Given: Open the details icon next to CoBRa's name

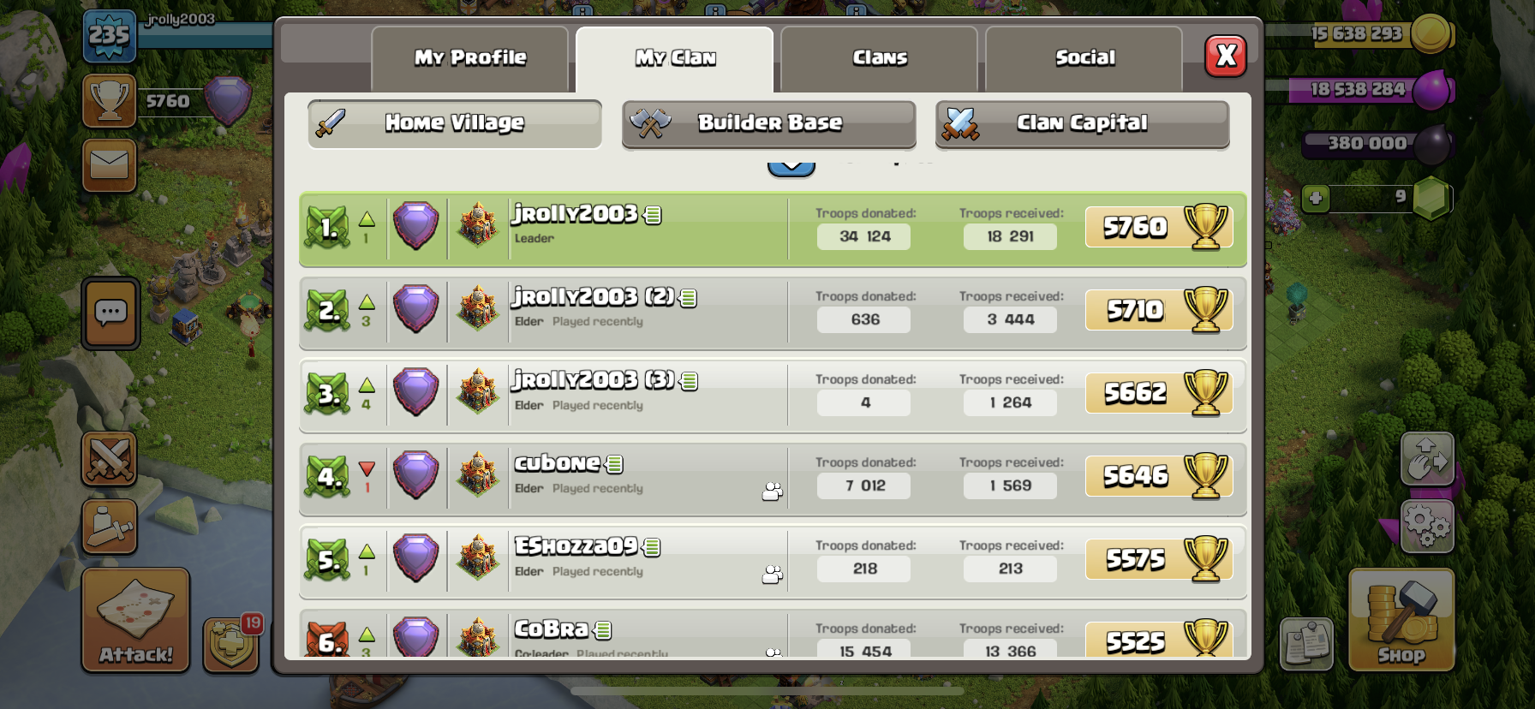Looking at the screenshot, I should tap(602, 630).
